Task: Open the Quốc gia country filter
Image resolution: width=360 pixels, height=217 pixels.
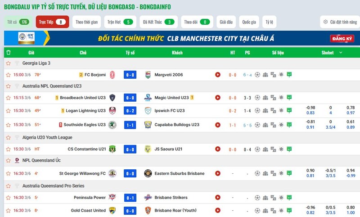Action: [x=249, y=22]
